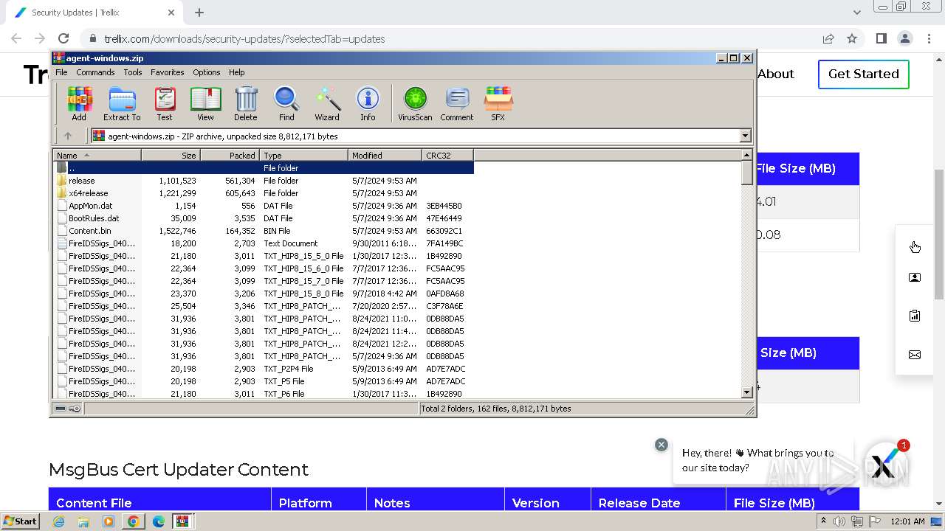
Task: Sort by CRC32 column header
Action: point(447,155)
